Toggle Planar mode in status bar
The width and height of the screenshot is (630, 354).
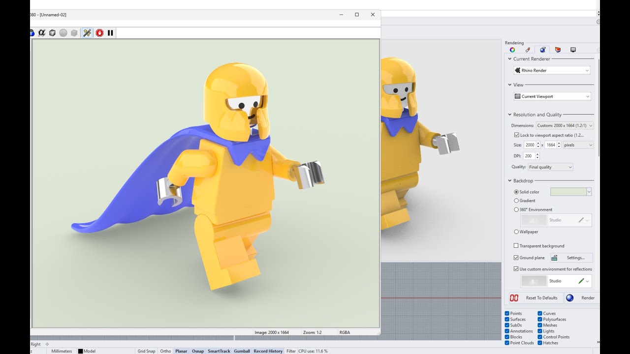click(x=181, y=351)
